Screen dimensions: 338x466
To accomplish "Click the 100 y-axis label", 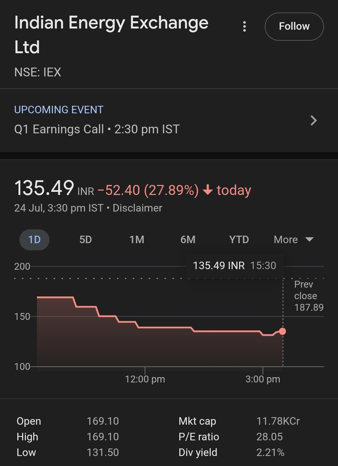I will [22, 367].
